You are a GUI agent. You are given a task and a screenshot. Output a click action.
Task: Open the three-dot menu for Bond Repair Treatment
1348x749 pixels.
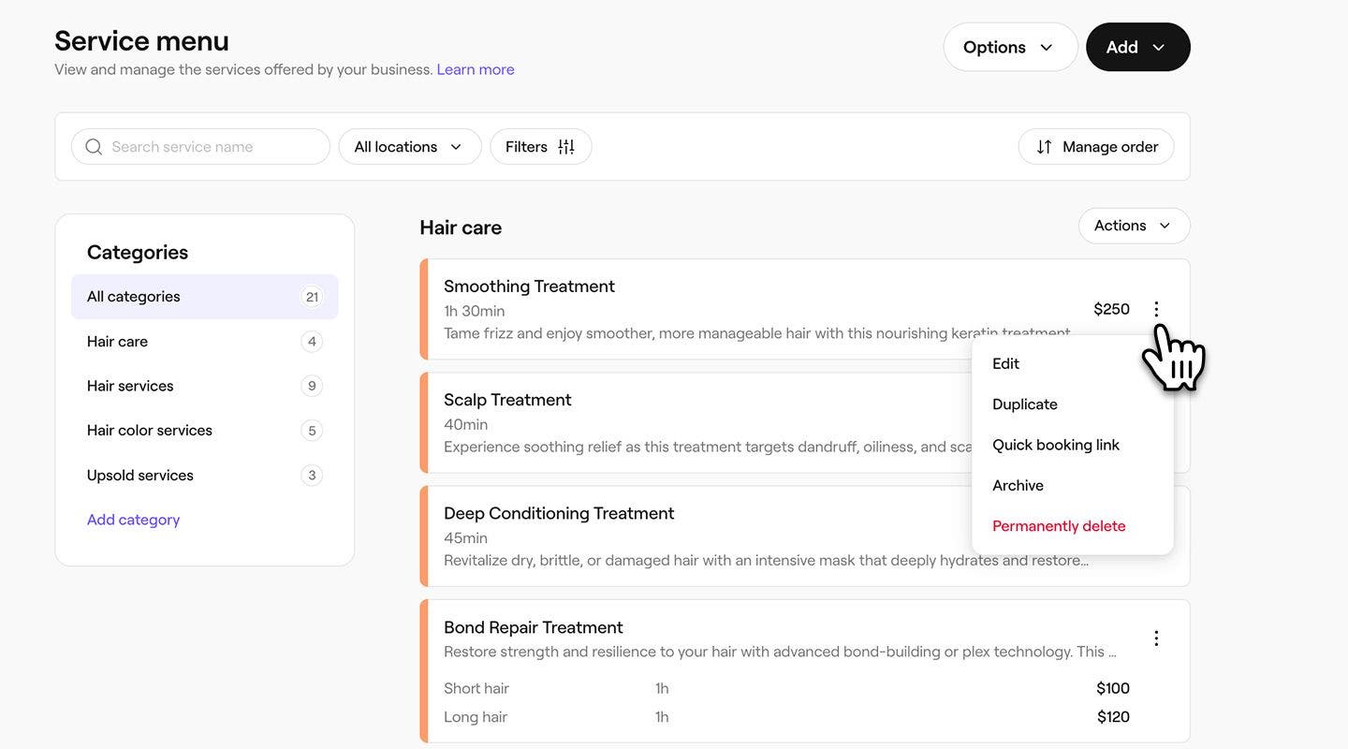1156,639
